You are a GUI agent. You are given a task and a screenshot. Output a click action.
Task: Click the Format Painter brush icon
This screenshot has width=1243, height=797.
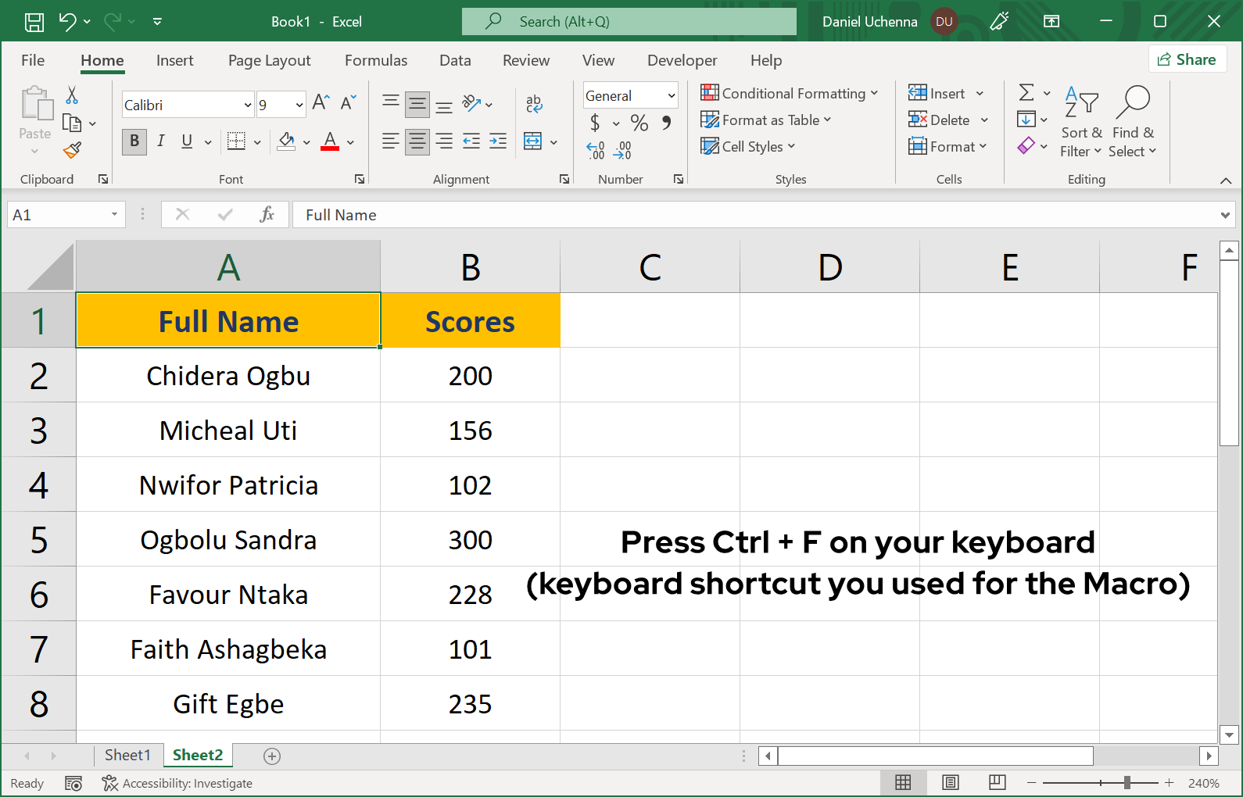click(73, 150)
